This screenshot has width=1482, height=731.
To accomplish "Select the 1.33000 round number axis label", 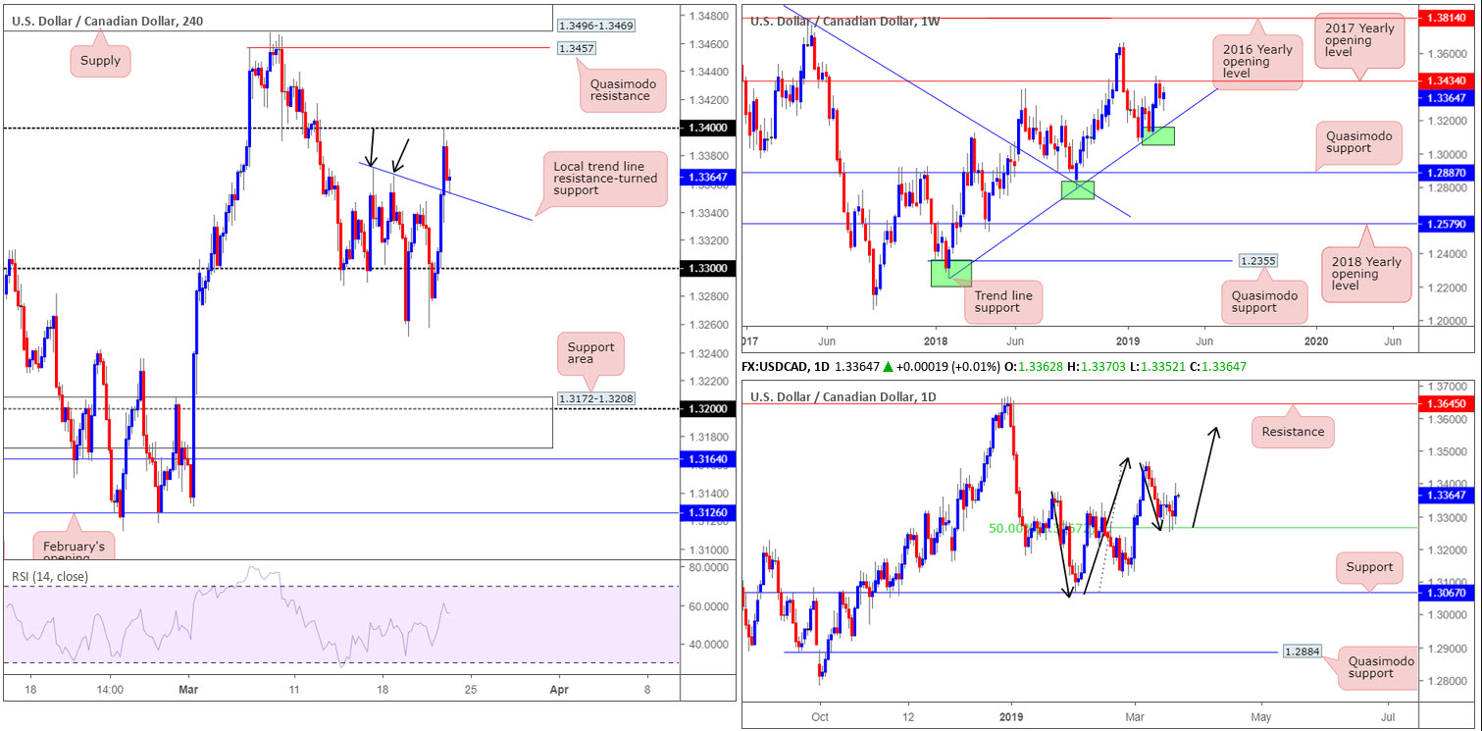I will click(x=707, y=268).
